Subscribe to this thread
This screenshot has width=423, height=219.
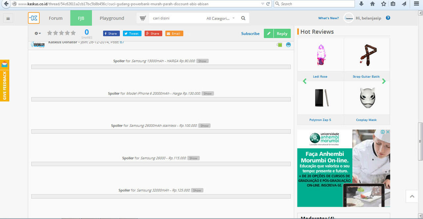coord(250,34)
